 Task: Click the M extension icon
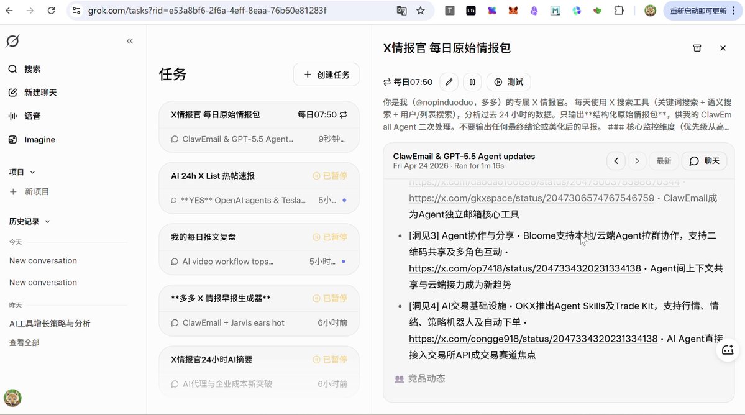tap(555, 11)
